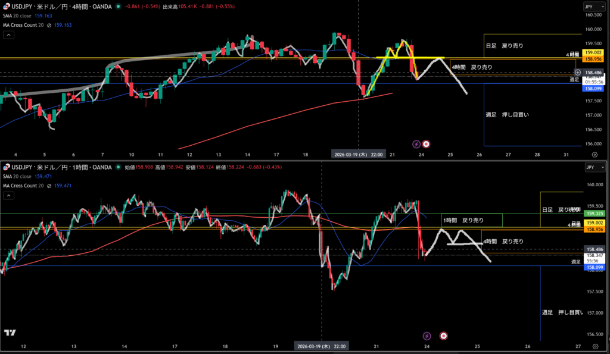Screen dimensions: 610x354
Task: Click the 2026-03-19 date marker on lower time axis
Action: 322,346
